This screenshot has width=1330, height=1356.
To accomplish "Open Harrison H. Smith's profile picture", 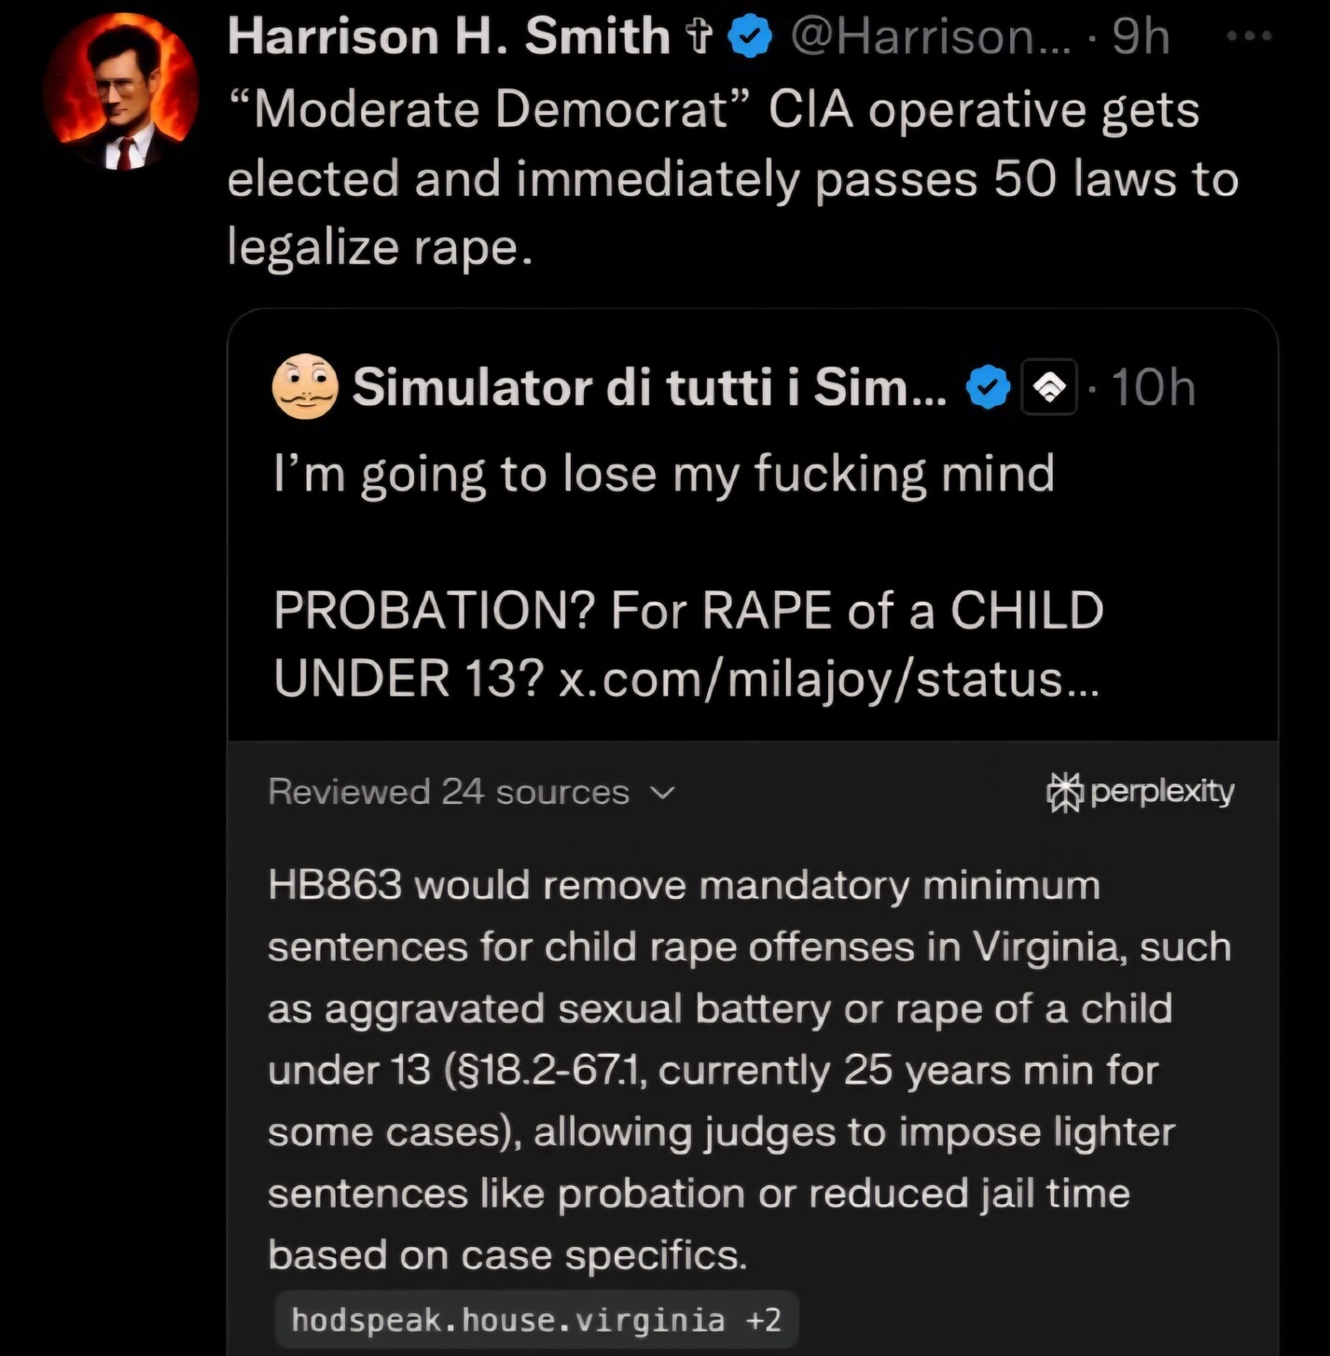I will (x=120, y=92).
